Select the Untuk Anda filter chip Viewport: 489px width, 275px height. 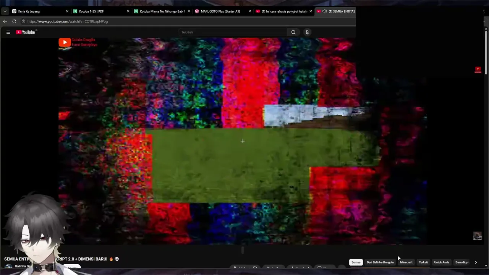[x=442, y=262]
